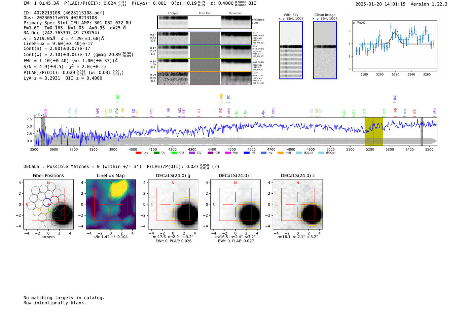Select the (K)CaII legend swatch
This screenshot has height=321, width=471.
pos(299,153)
